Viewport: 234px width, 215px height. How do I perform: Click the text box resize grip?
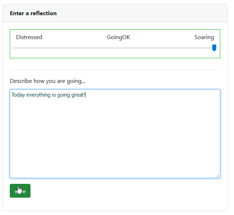217,176
